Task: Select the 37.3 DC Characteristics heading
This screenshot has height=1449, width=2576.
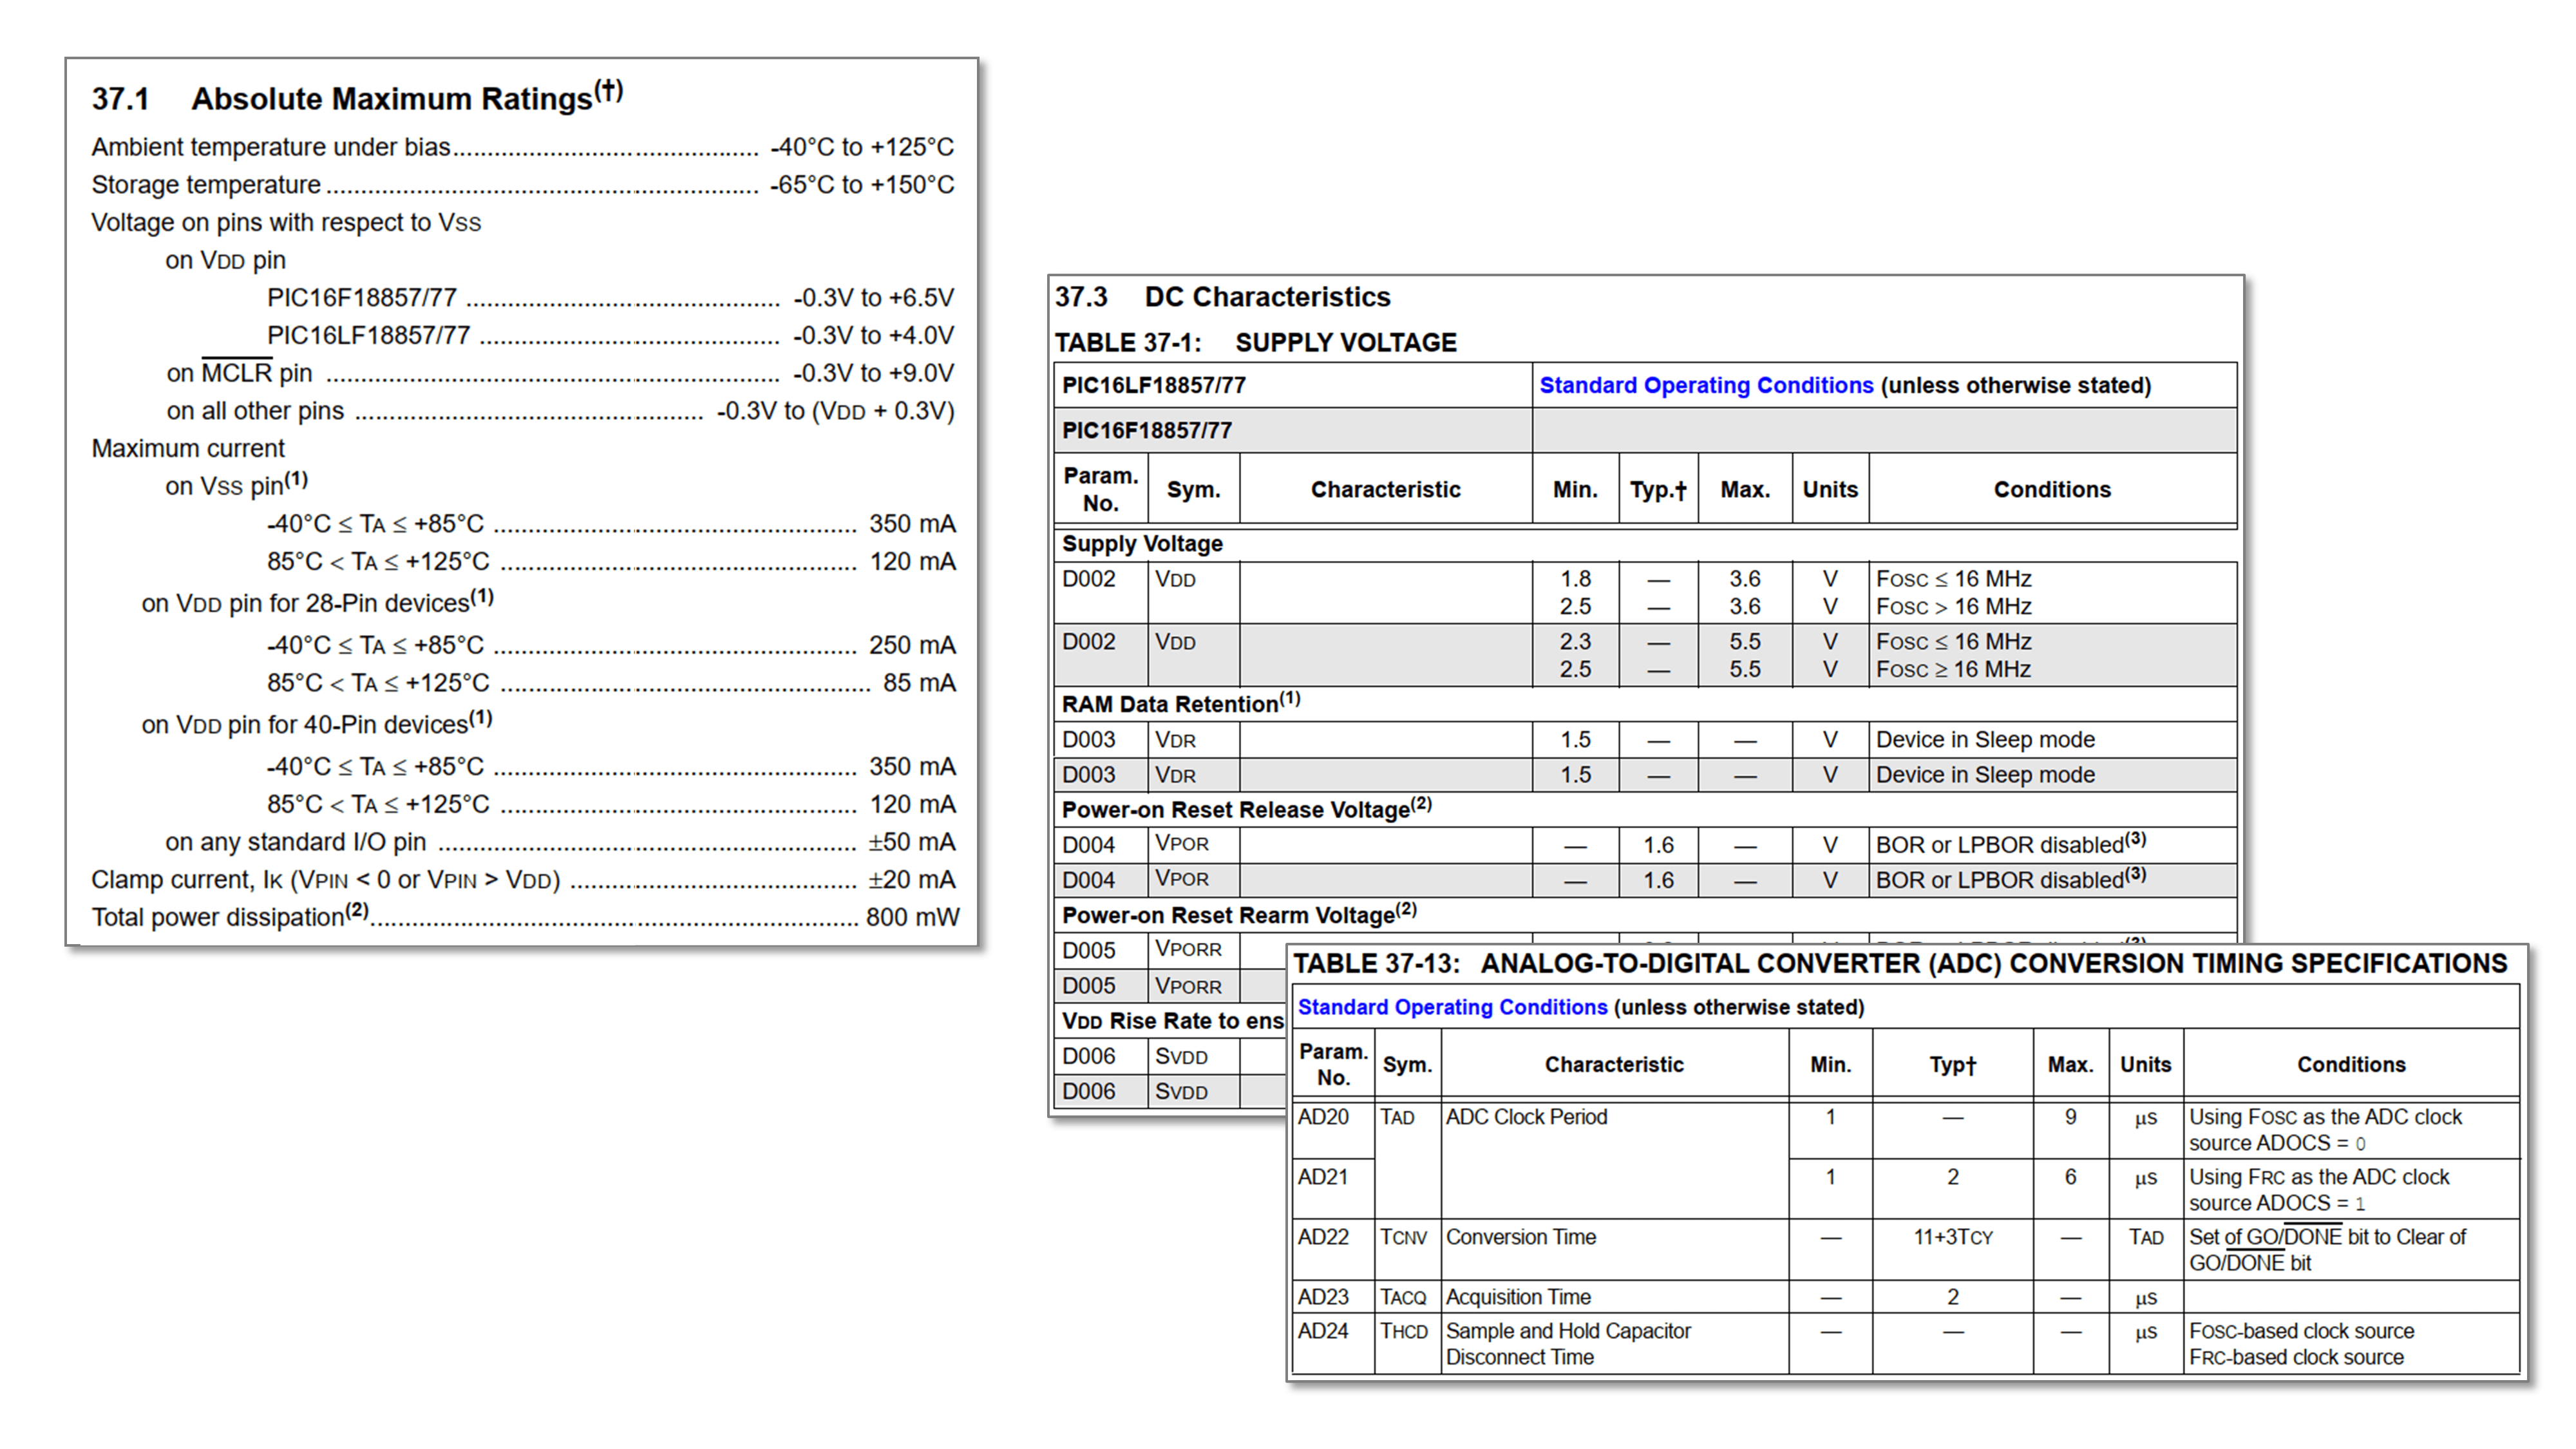Action: 1222,297
